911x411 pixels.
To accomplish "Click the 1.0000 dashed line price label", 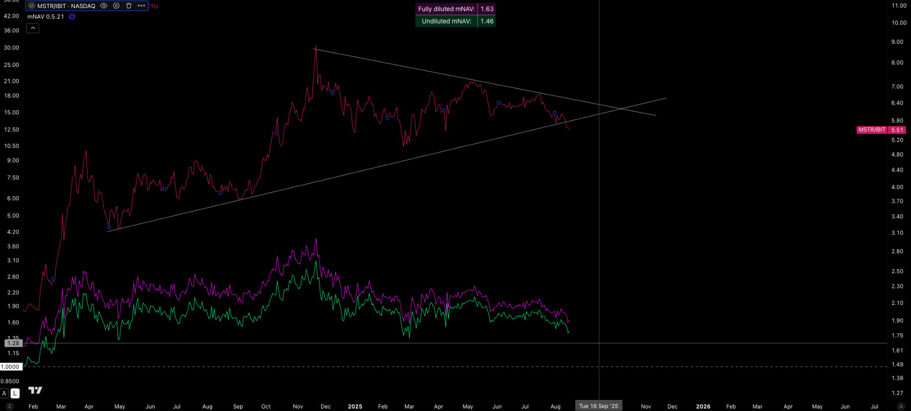I will (11, 367).
